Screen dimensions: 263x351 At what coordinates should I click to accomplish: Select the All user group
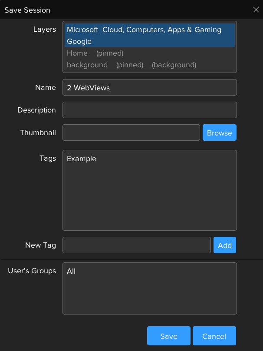[72, 272]
